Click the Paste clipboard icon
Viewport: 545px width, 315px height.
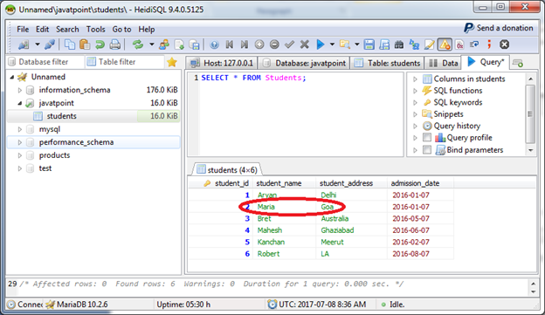click(x=85, y=45)
